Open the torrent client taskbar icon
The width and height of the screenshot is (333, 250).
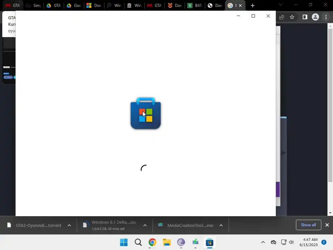click(x=181, y=242)
